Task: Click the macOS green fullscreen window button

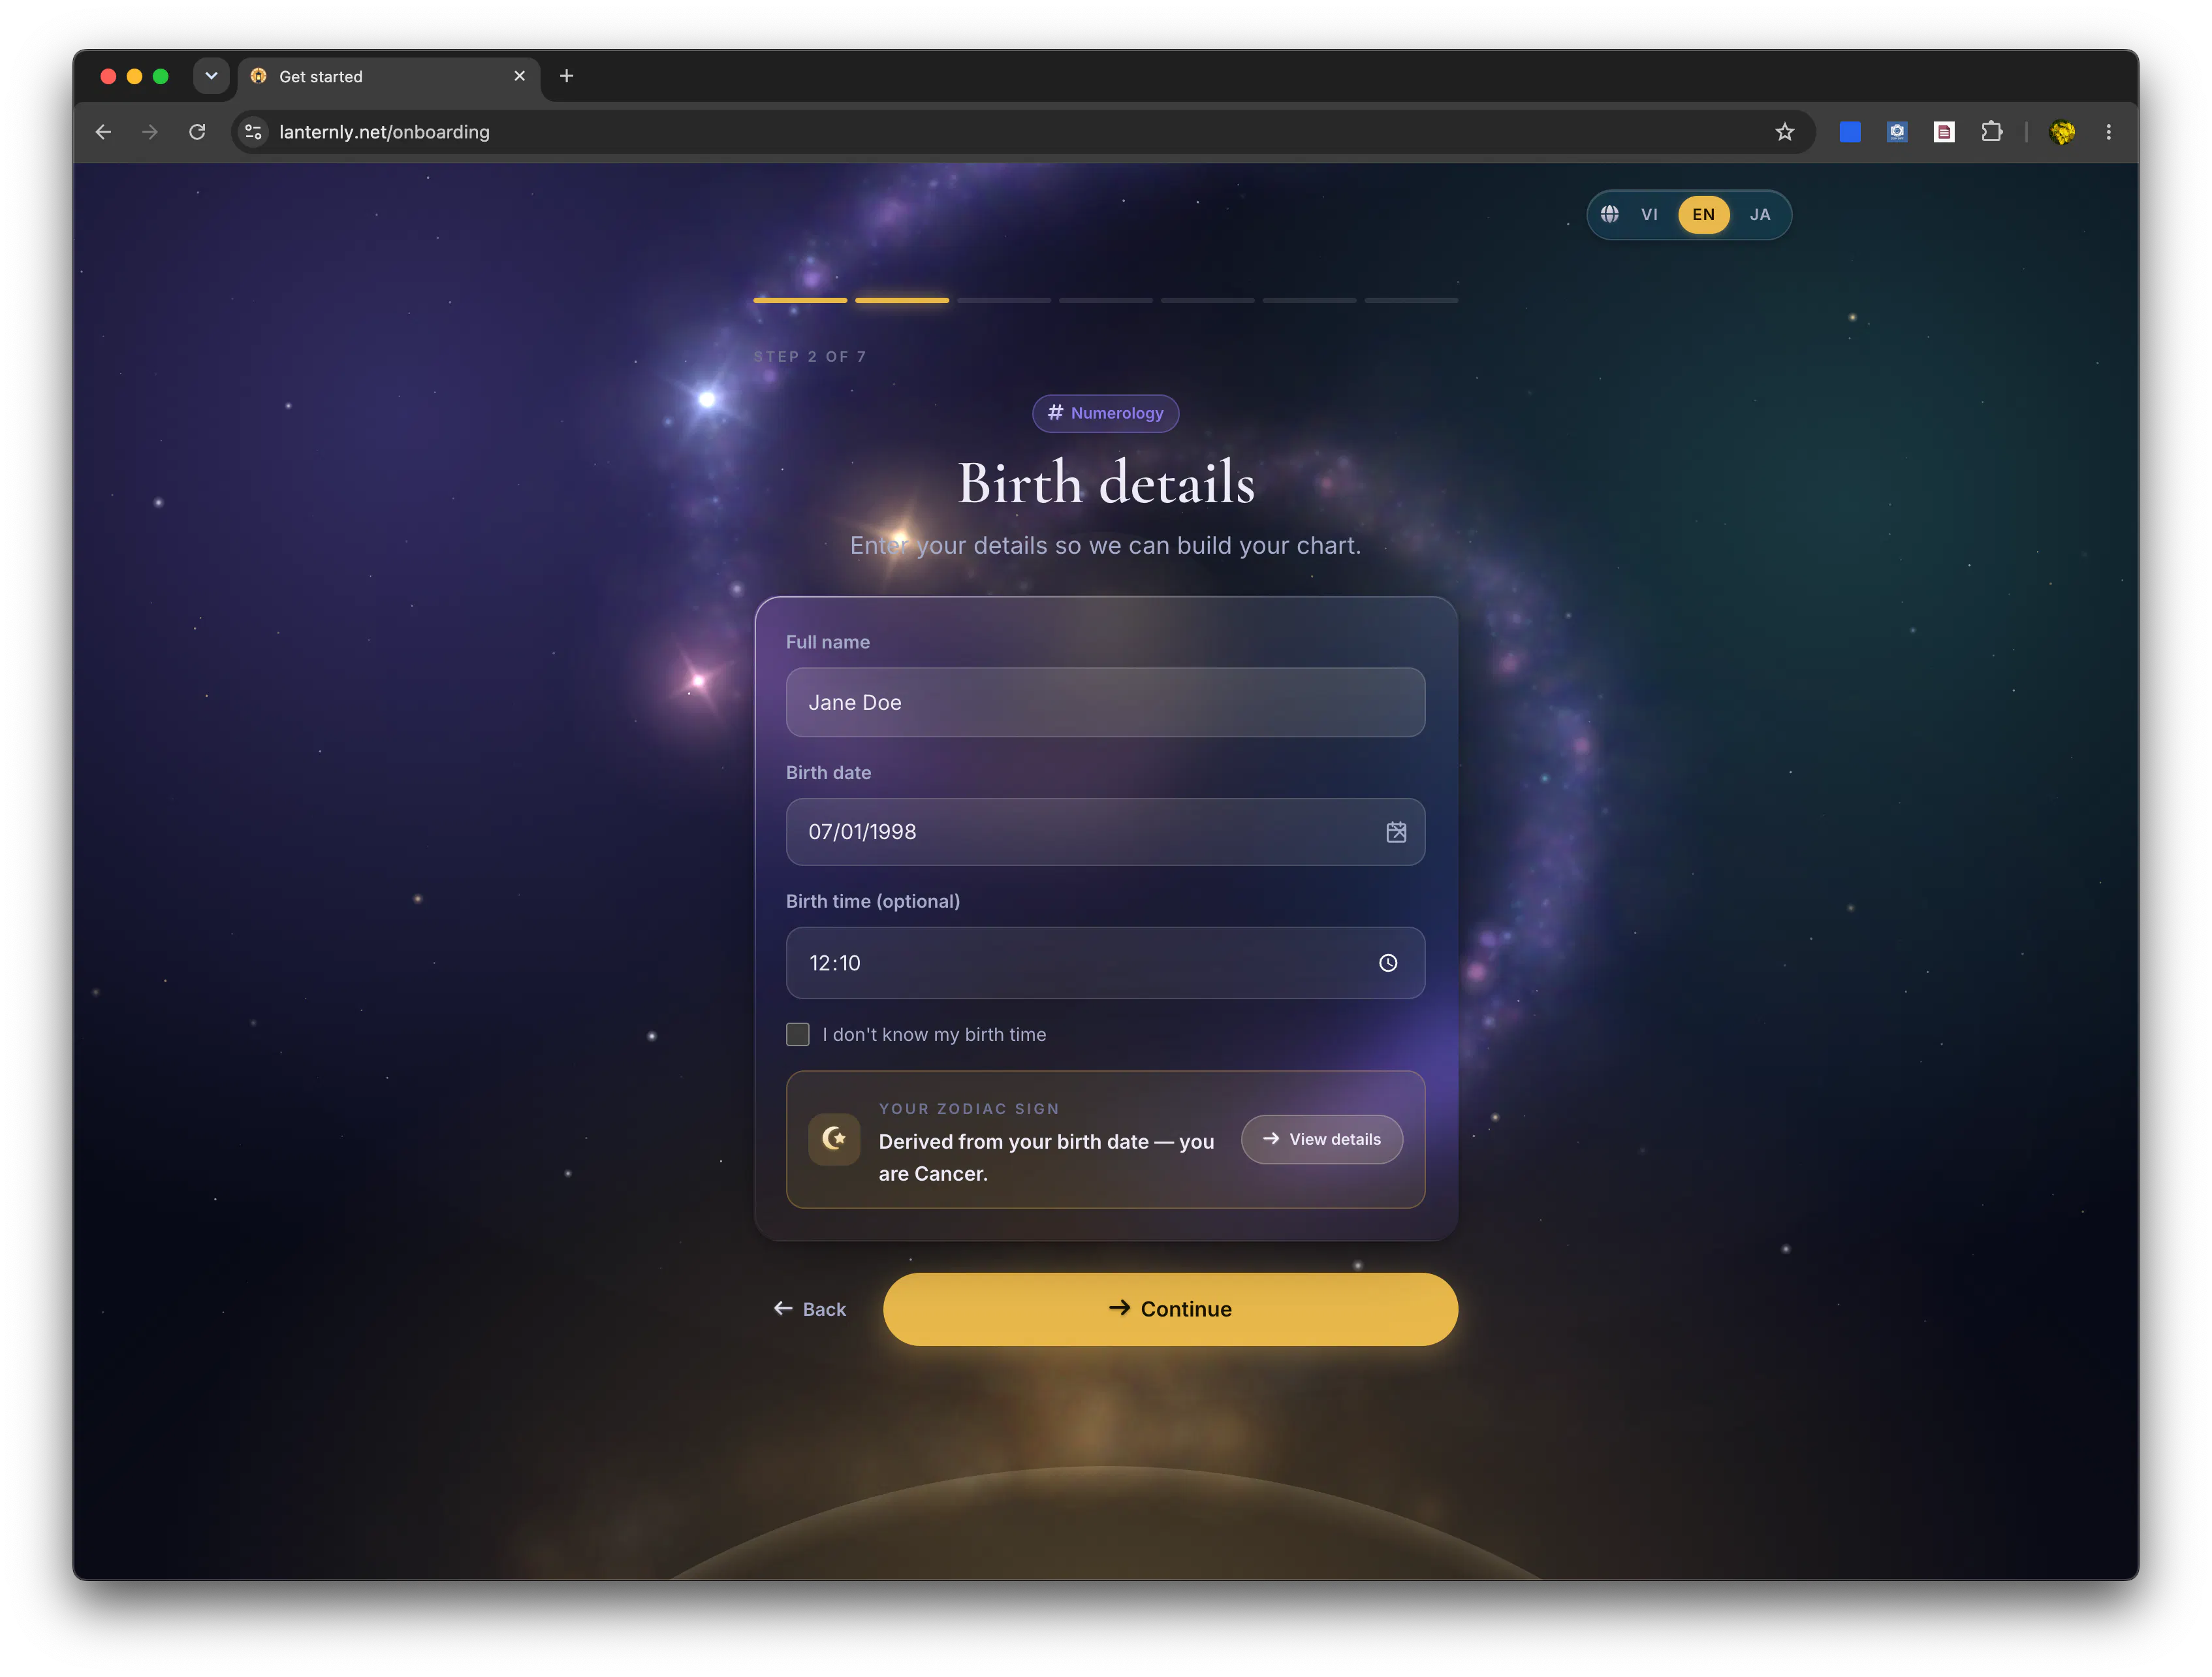Action: click(160, 76)
